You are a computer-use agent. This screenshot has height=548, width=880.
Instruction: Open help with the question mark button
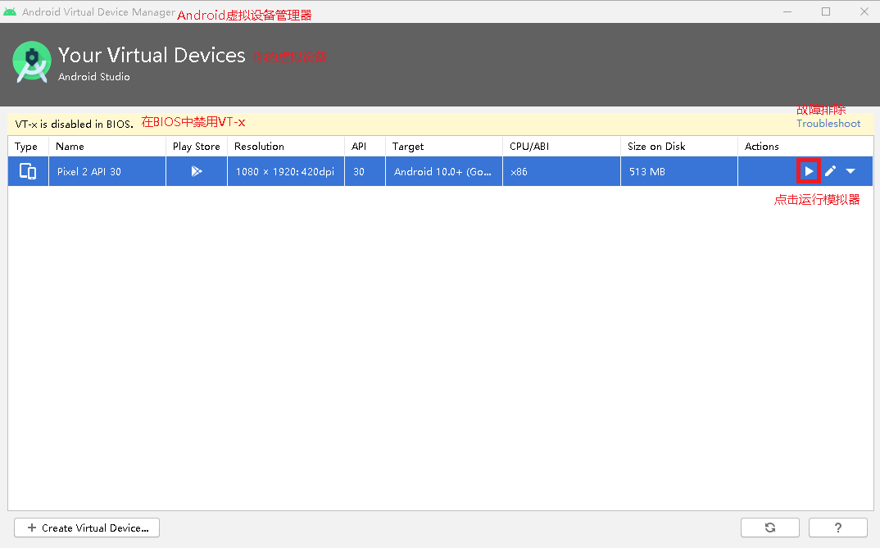click(838, 528)
